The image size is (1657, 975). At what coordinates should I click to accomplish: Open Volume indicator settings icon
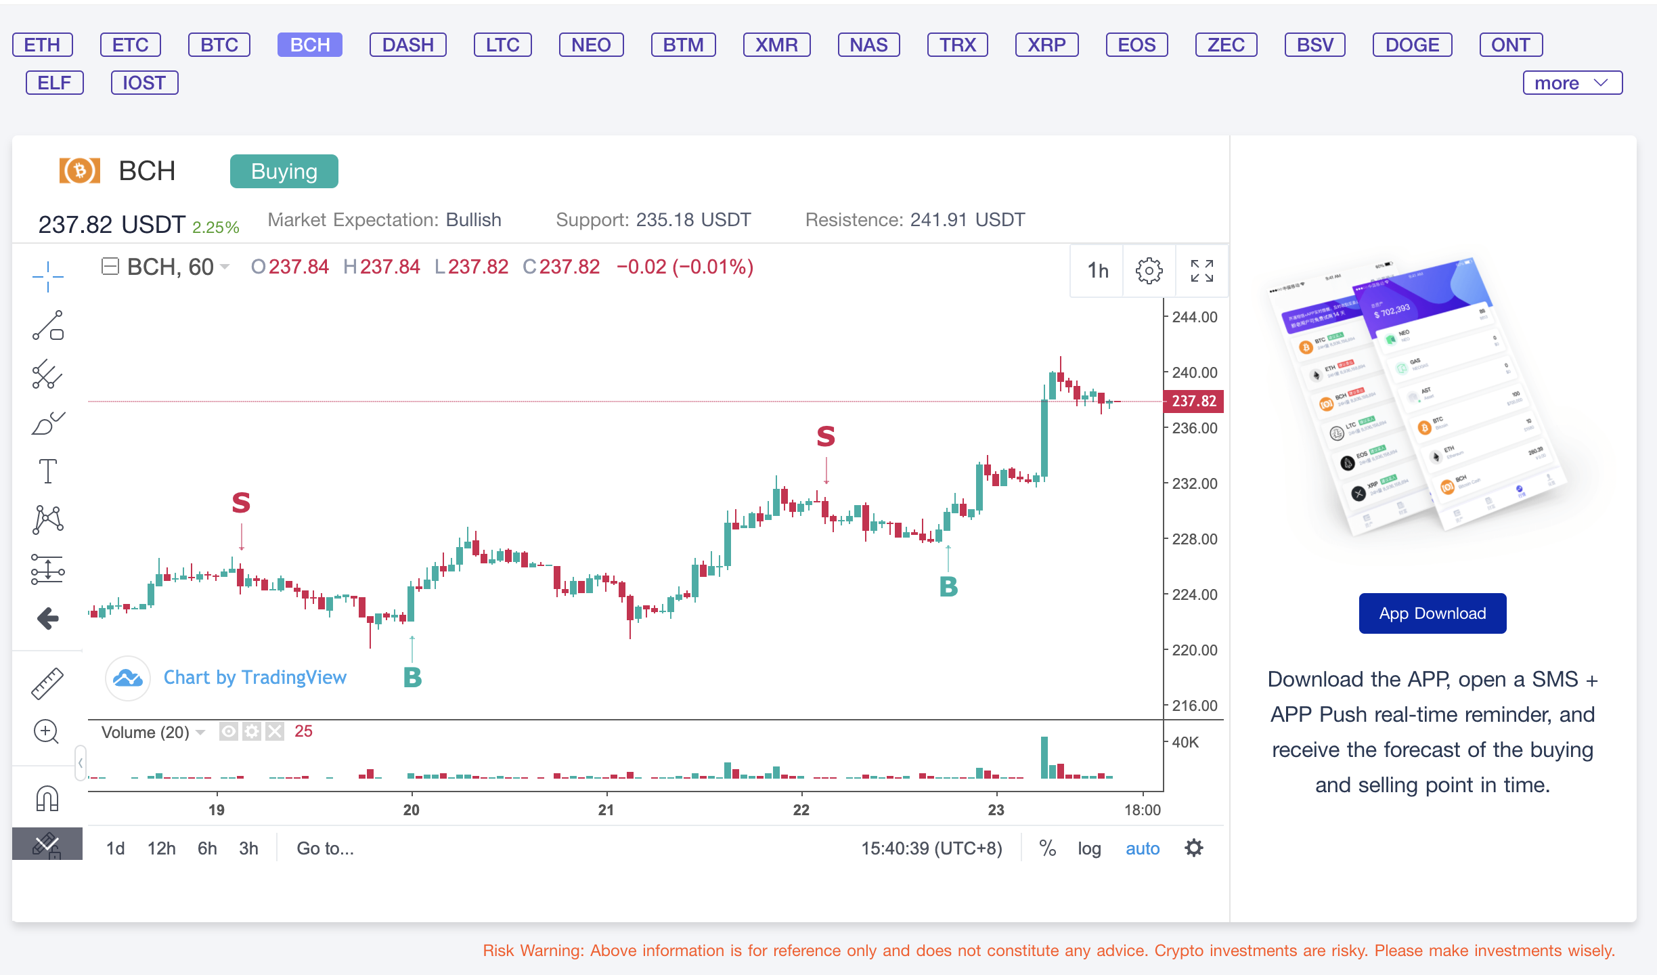point(251,731)
